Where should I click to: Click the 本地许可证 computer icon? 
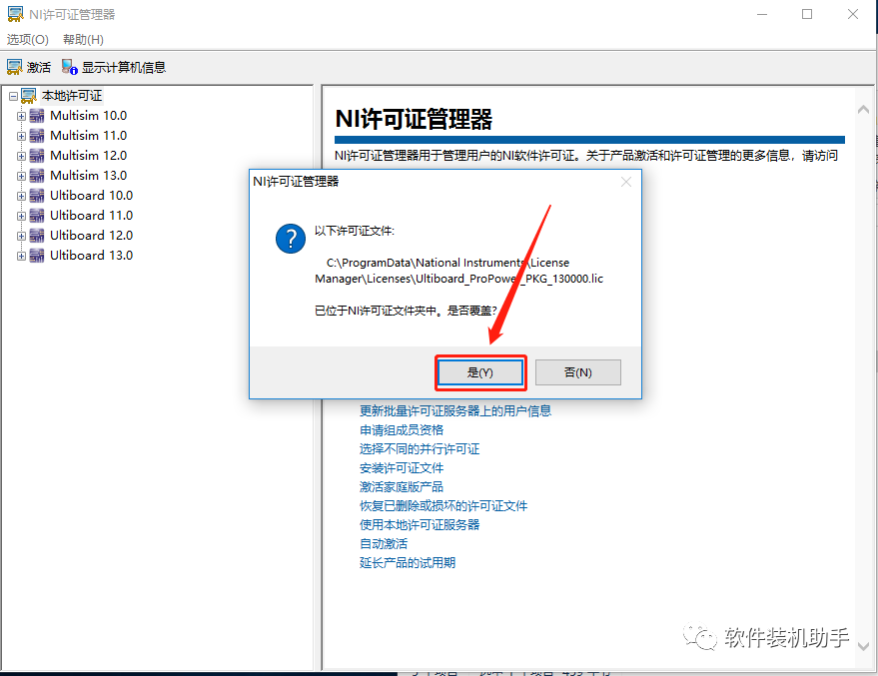[x=29, y=96]
